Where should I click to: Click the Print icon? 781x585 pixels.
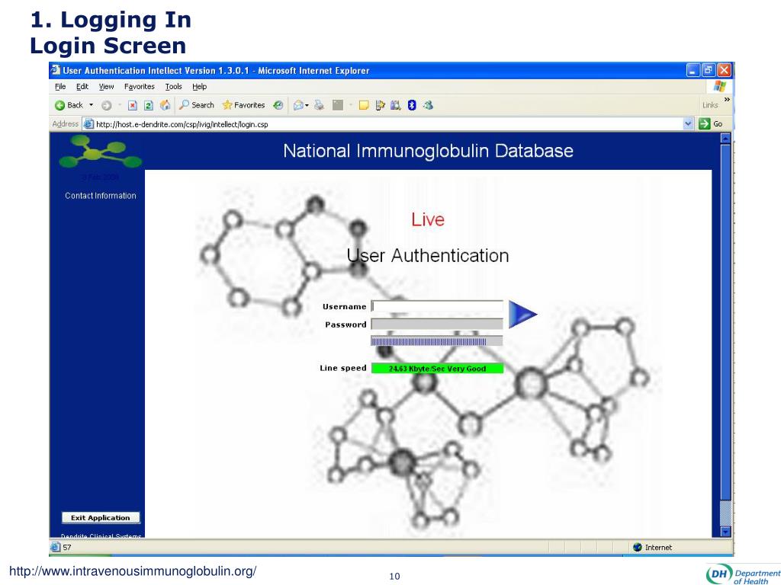coord(319,105)
